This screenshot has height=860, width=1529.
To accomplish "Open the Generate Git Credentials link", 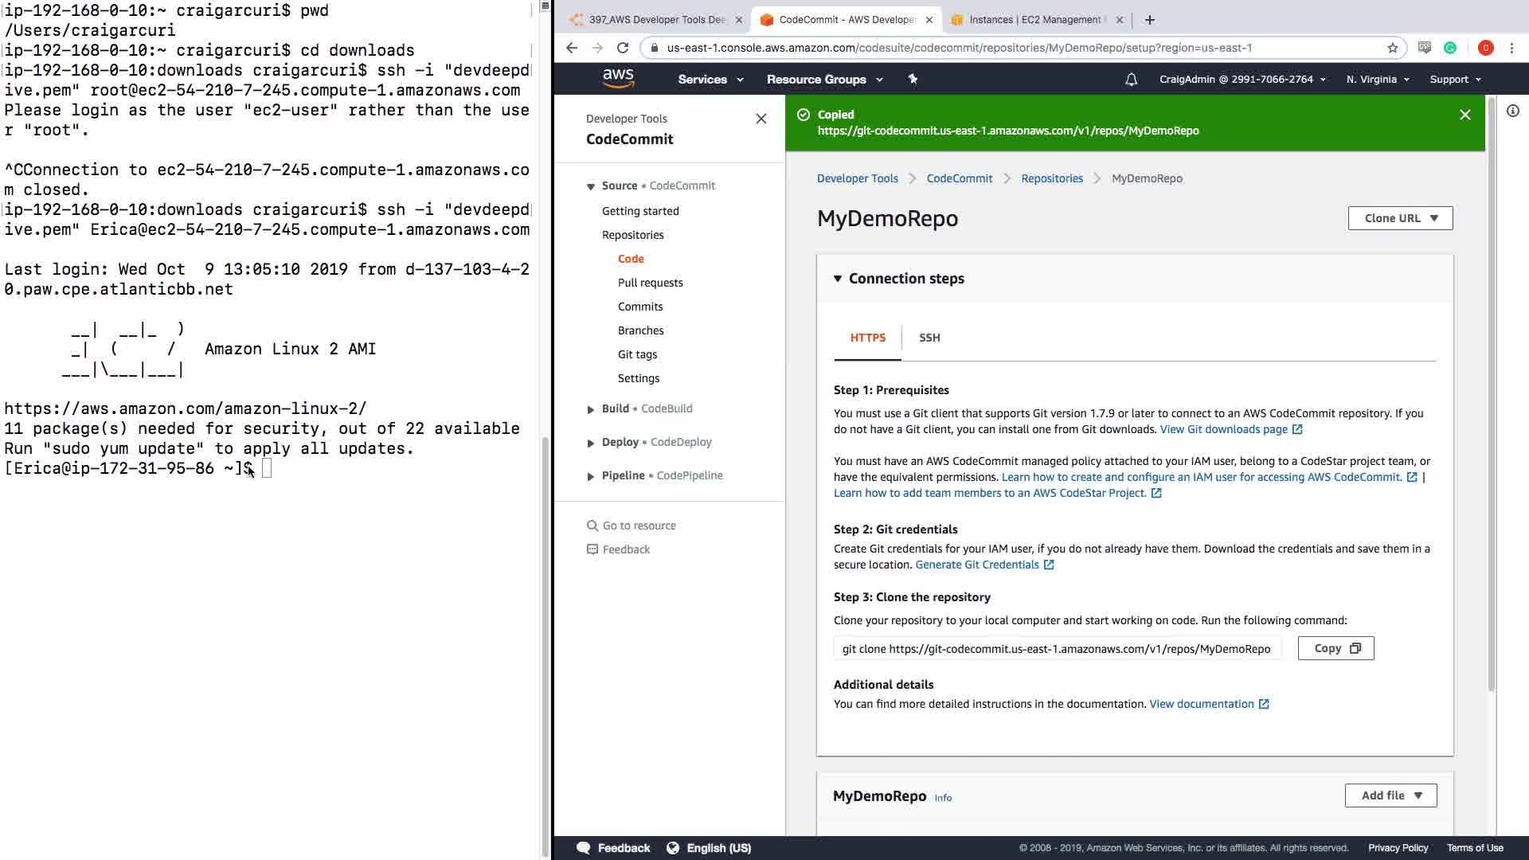I will point(977,565).
